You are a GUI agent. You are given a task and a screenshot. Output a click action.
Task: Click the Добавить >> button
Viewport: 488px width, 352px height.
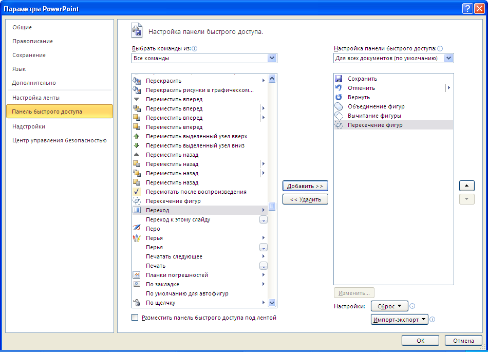point(305,186)
